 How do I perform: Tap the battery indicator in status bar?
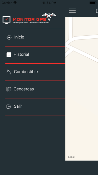(x=93, y=3)
